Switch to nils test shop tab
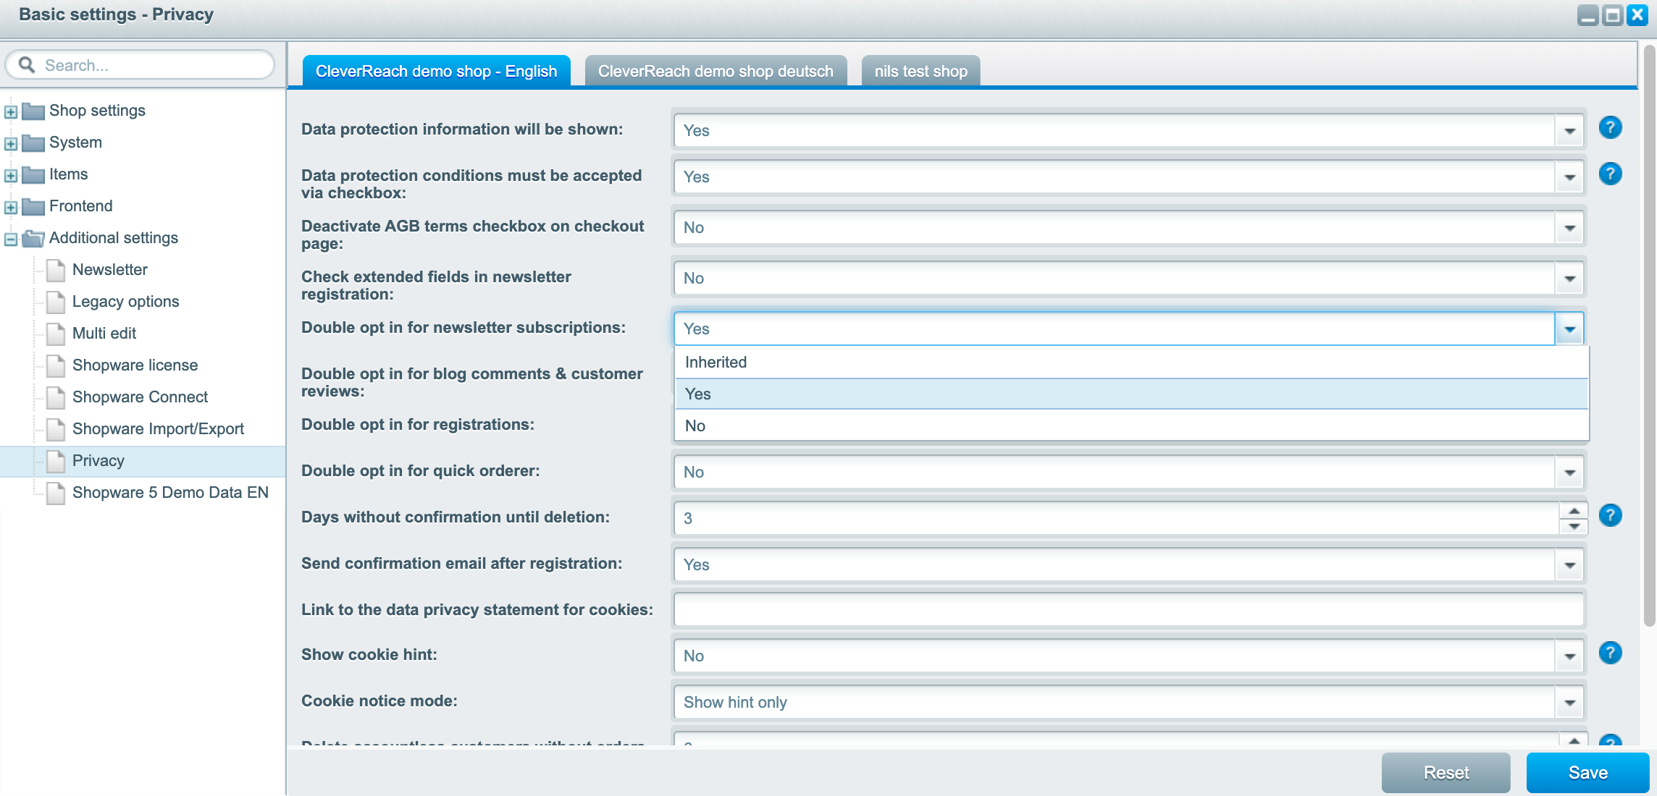This screenshot has width=1657, height=796. tap(920, 71)
